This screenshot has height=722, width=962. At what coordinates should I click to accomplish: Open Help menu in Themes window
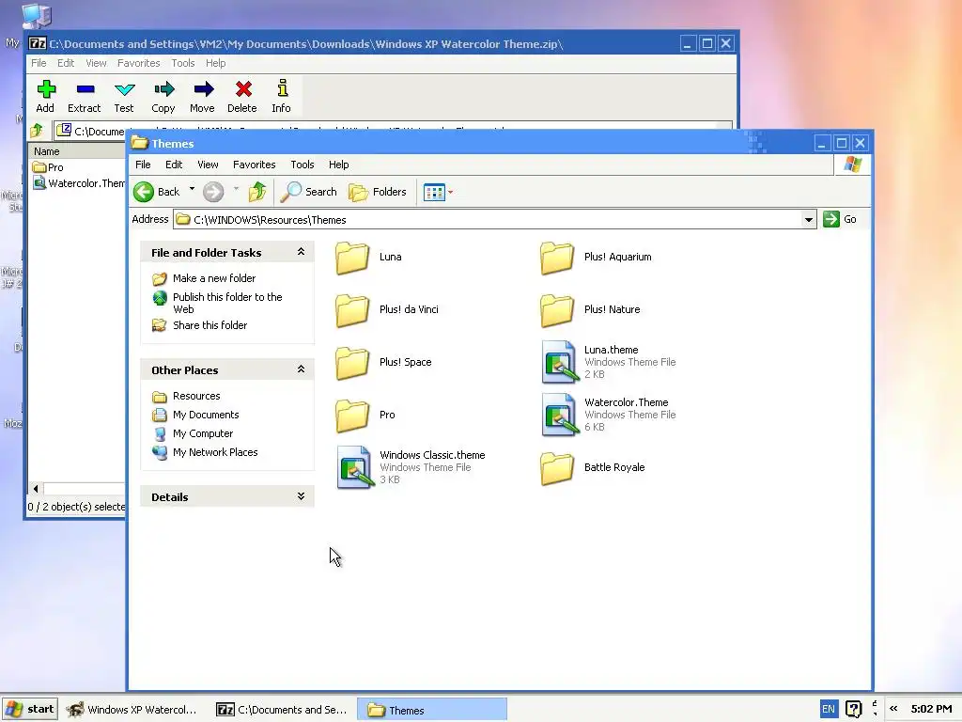pyautogui.click(x=338, y=165)
